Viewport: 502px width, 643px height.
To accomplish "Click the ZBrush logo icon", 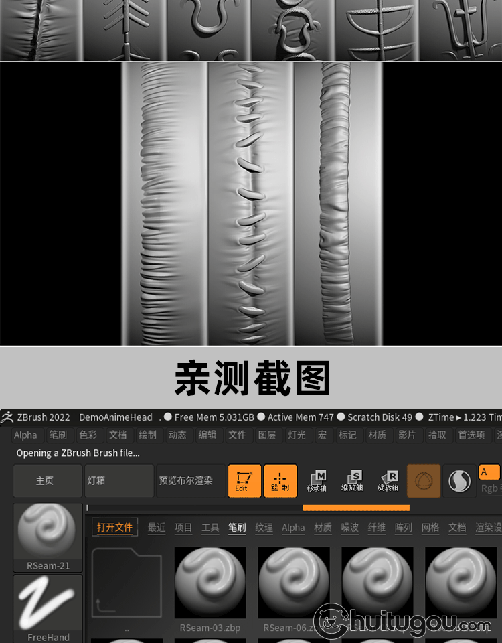I will point(7,417).
